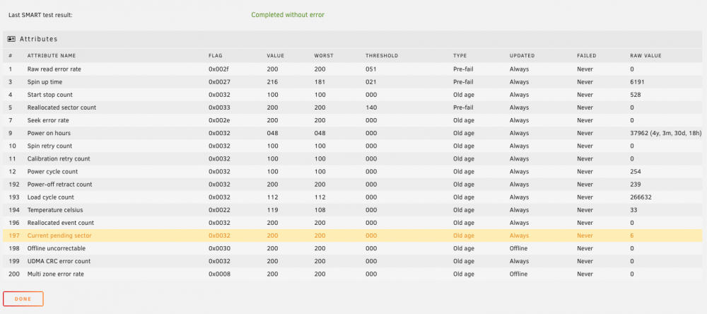Select the highlighted 'Current pending sector' attribute

pyautogui.click(x=59, y=235)
